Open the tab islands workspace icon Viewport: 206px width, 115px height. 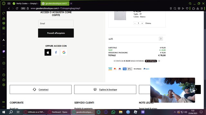click(9, 4)
